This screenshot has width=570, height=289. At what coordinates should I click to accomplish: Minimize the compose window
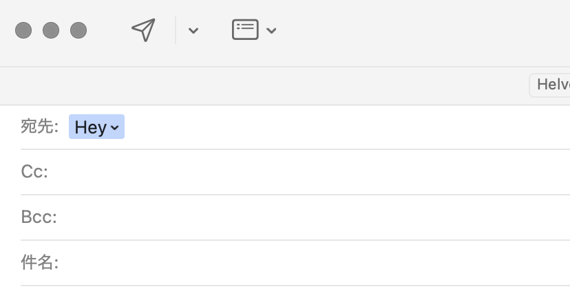click(51, 30)
